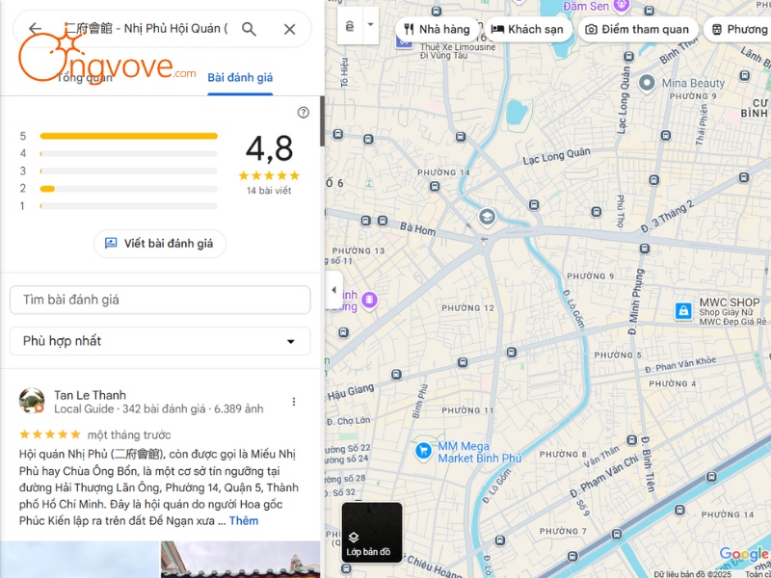Open the review help question-mark icon

point(304,113)
